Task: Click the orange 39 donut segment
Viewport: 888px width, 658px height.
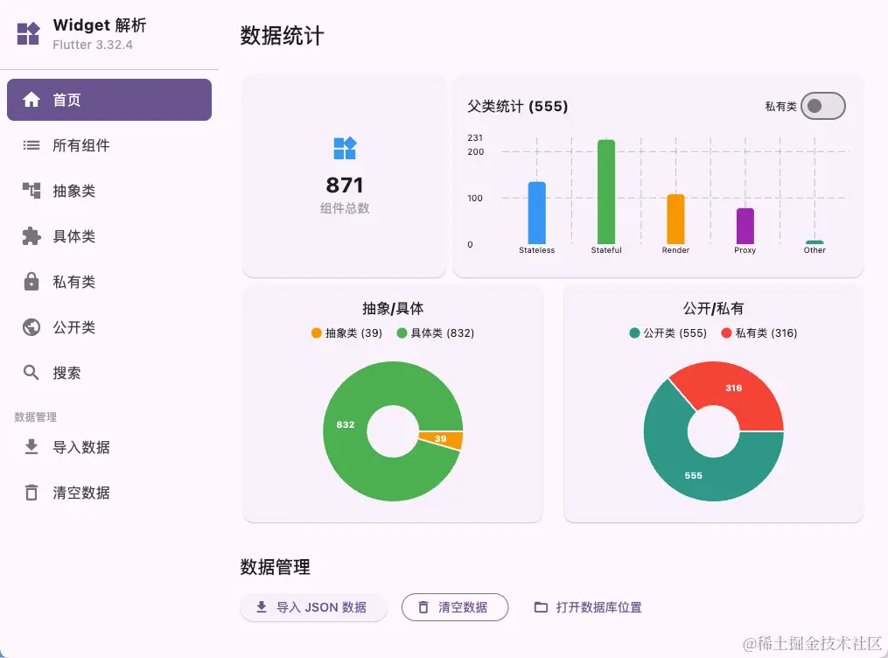Action: click(x=441, y=439)
